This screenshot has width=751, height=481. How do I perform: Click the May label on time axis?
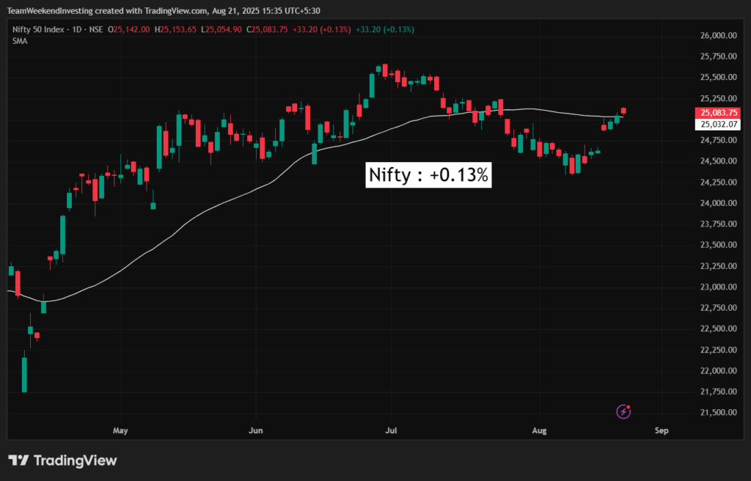pyautogui.click(x=120, y=430)
